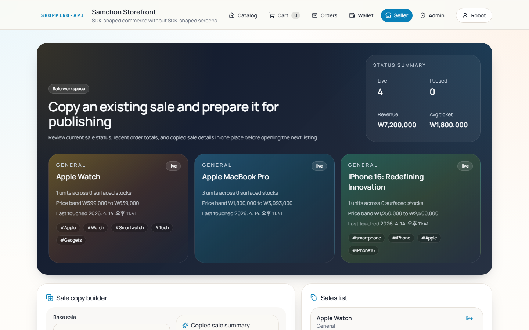
Task: Open the Apple Watch sale card title
Action: click(78, 177)
